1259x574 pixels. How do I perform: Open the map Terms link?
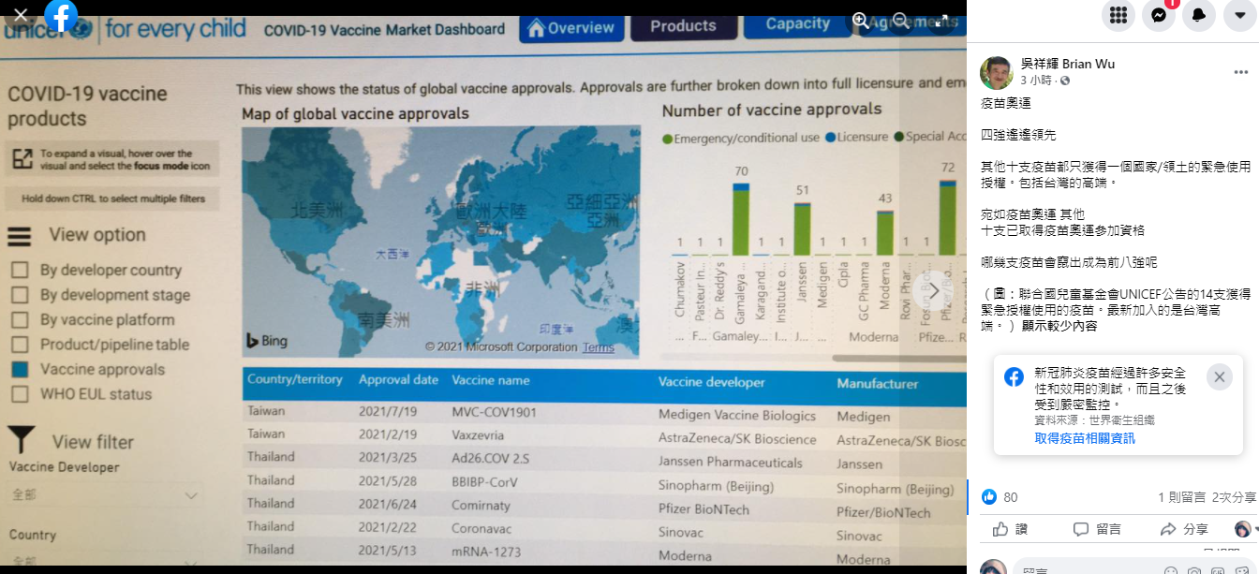(599, 347)
